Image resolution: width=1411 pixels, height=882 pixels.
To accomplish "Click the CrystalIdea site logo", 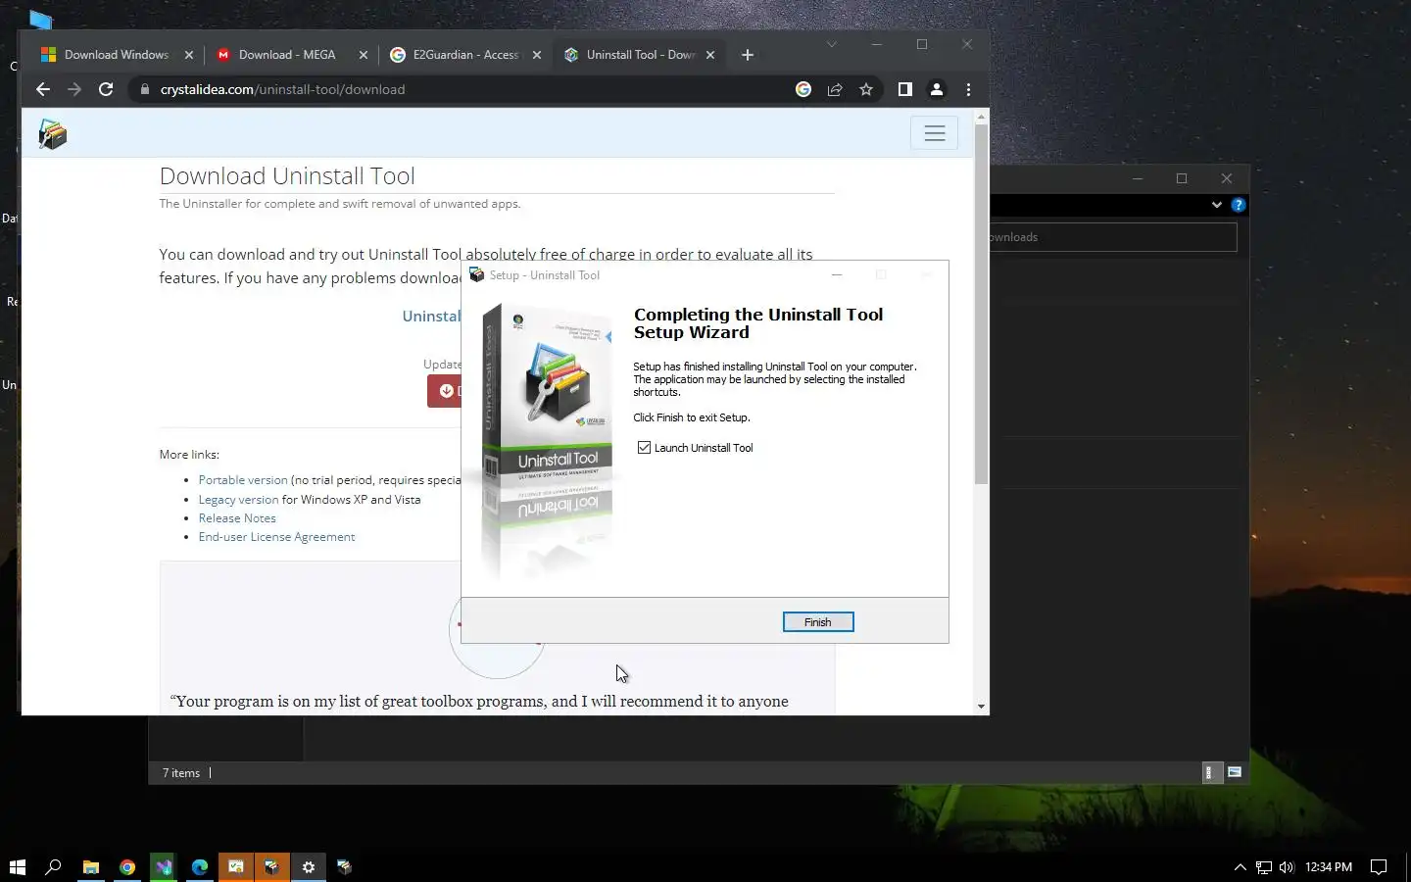I will 53,134.
